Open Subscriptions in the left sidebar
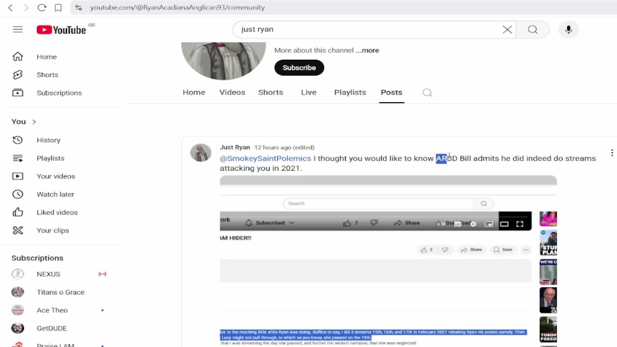Screen dimensions: 617x347 60,93
